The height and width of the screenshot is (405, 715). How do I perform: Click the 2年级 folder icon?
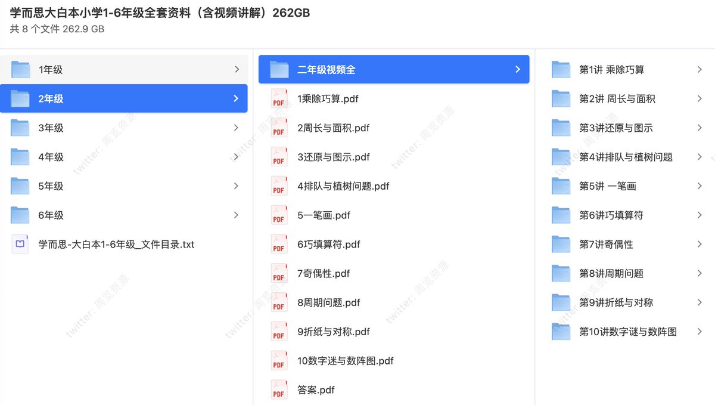tap(20, 99)
